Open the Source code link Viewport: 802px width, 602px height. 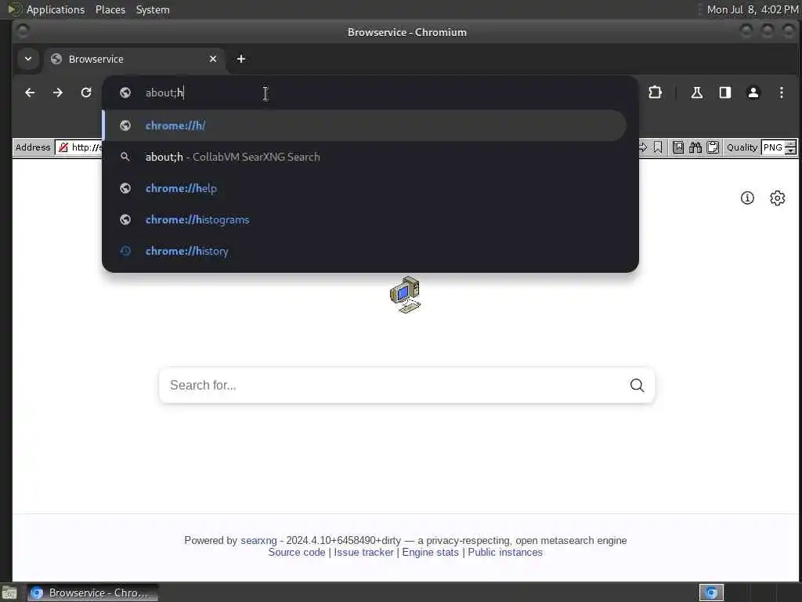297,553
